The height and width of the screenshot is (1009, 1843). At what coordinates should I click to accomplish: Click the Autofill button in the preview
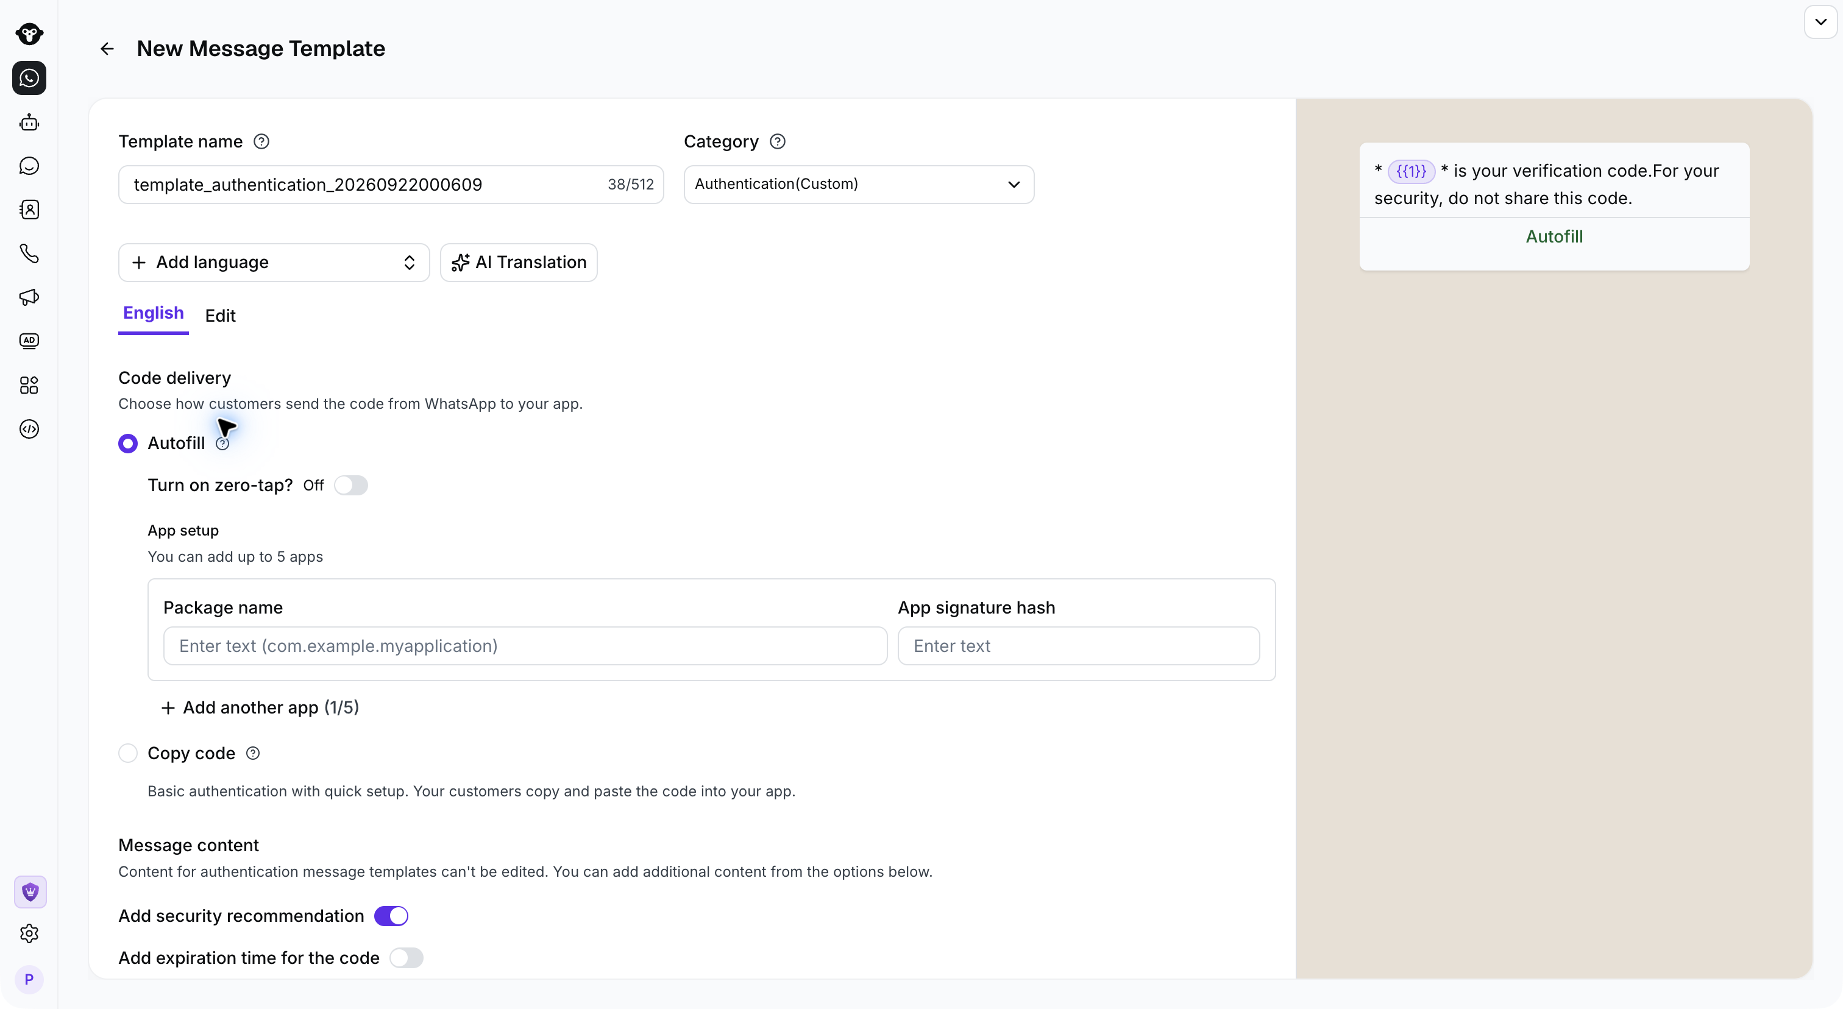coord(1554,236)
